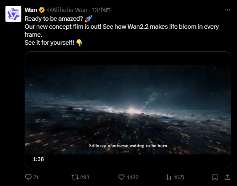Viewport: 237px width, 186px height.
Task: Click the 1,182 likes count
Action: tap(132, 177)
